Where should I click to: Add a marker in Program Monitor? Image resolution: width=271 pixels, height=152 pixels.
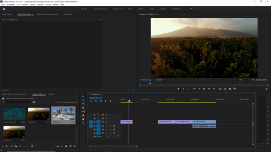178,89
